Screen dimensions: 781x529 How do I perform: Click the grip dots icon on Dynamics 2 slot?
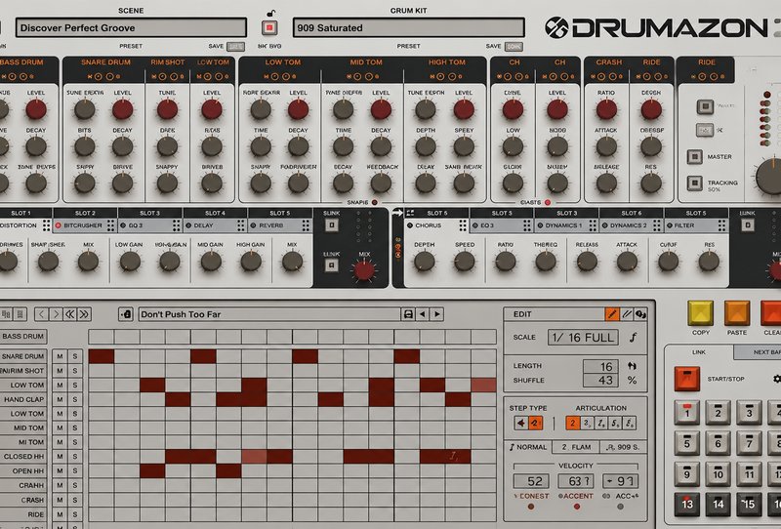click(657, 225)
